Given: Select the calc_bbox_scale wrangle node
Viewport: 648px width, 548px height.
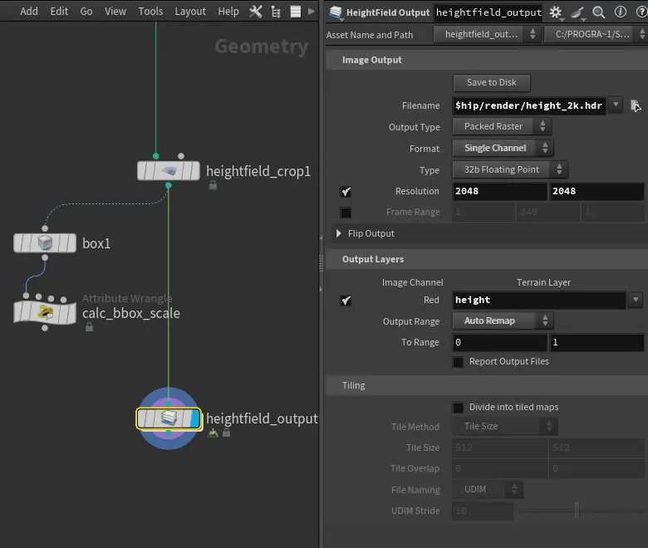Looking at the screenshot, I should pyautogui.click(x=45, y=312).
